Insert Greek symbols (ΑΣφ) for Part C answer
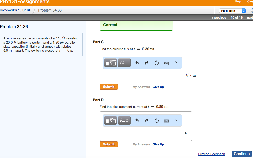The height and width of the screenshot is (158, 253). [x=124, y=62]
